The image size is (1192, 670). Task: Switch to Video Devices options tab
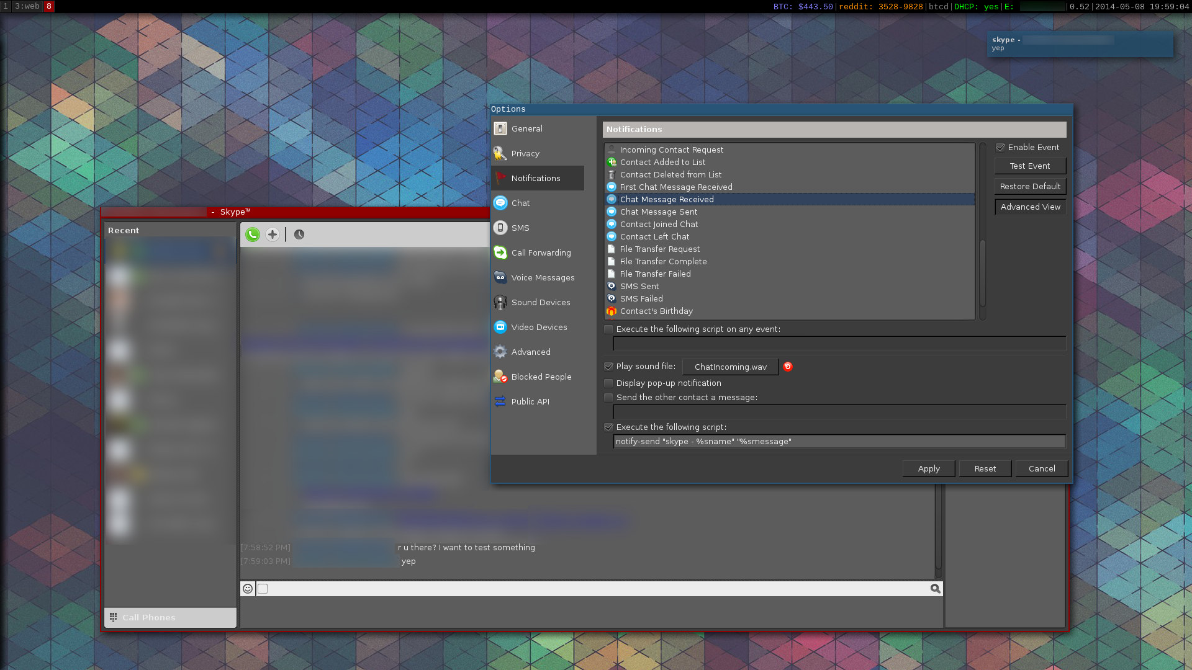(x=538, y=327)
